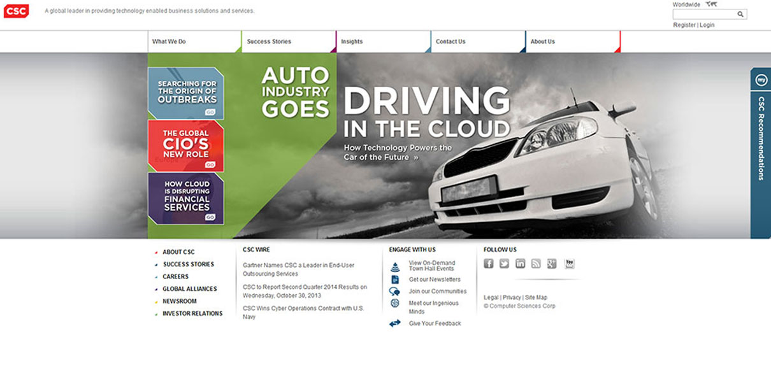
Task: Select View On-Demand Town Hall Events text
Action: tap(432, 266)
